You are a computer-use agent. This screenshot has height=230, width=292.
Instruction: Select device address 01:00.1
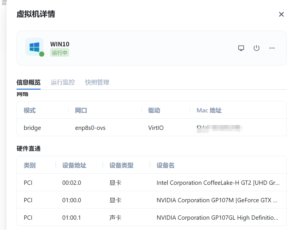pyautogui.click(x=71, y=218)
